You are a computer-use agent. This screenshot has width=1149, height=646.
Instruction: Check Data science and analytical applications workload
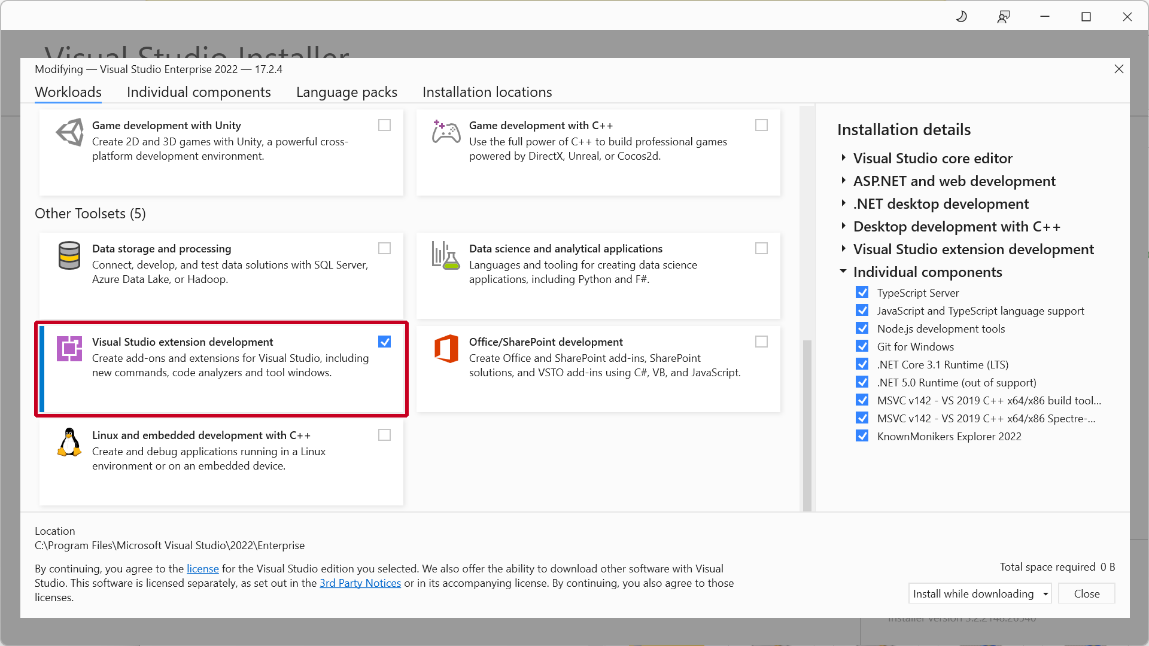pyautogui.click(x=762, y=248)
